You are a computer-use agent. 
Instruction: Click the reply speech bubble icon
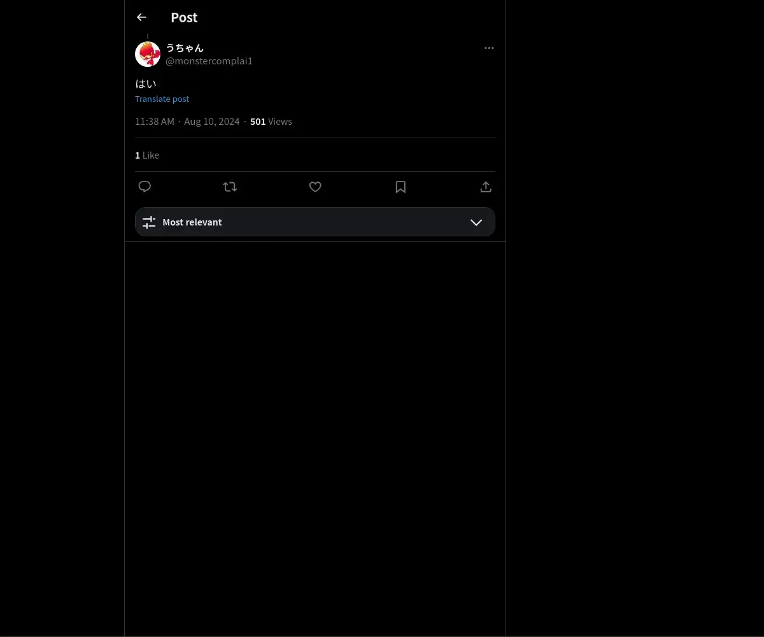pyautogui.click(x=145, y=187)
